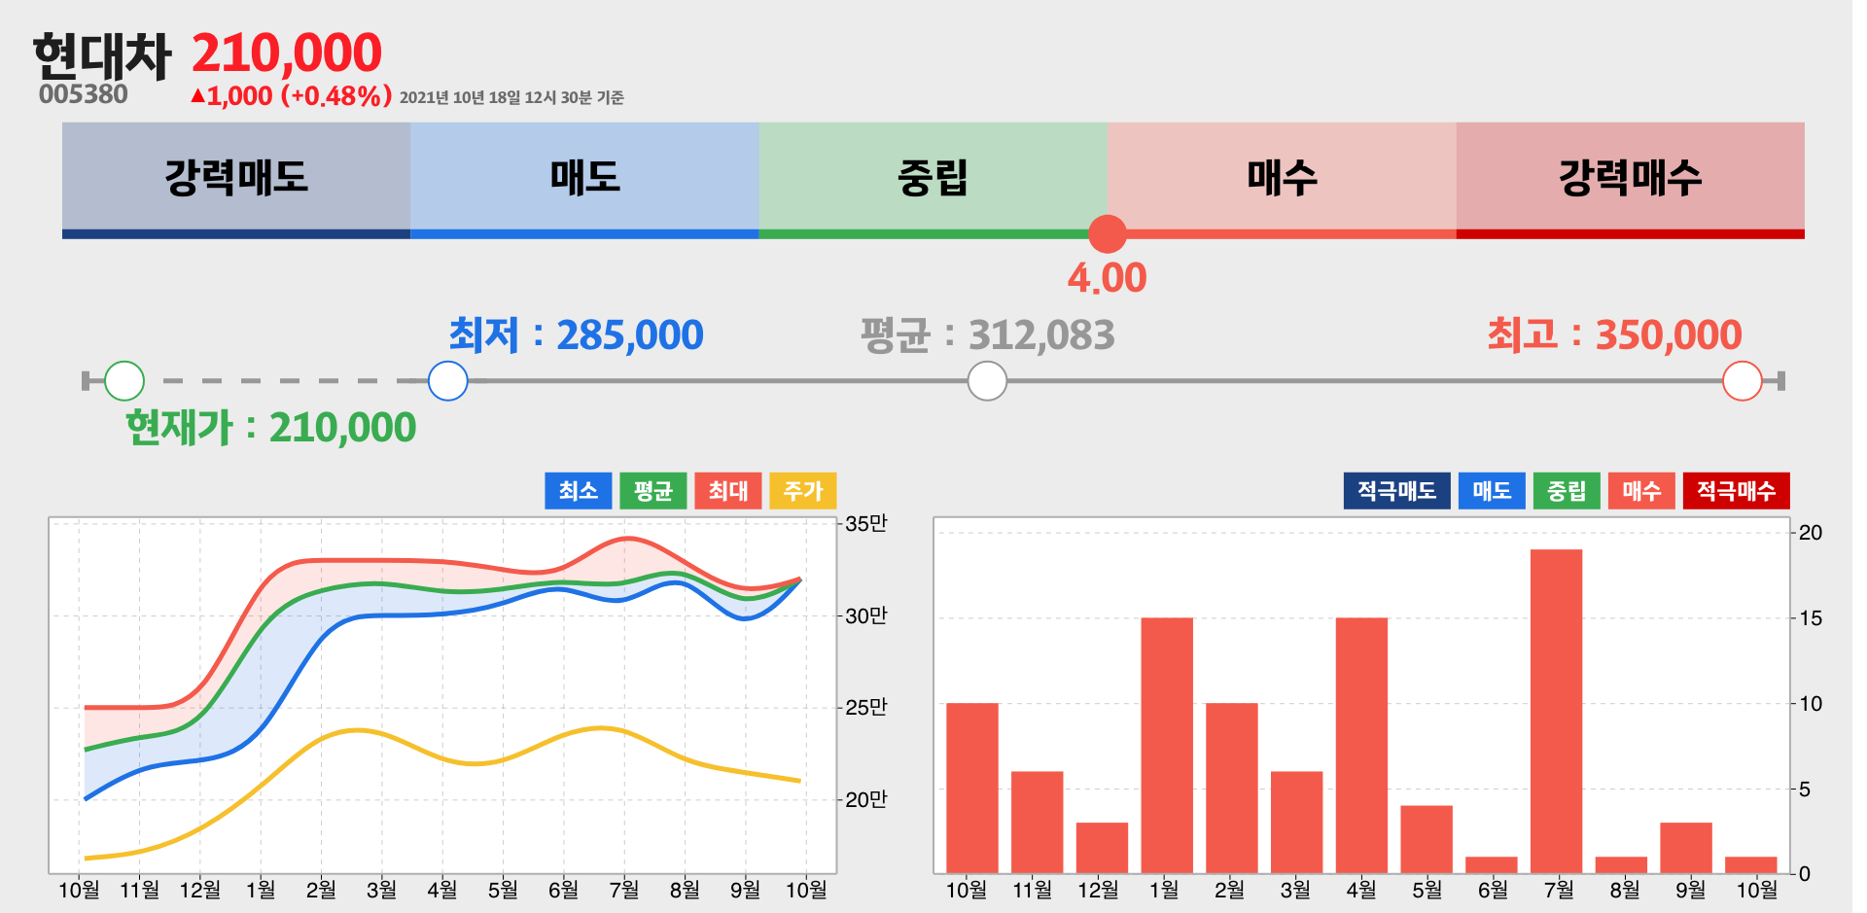Toggle the 적극매수 legend in bar chart
The width and height of the screenshot is (1867, 913).
tap(1737, 491)
